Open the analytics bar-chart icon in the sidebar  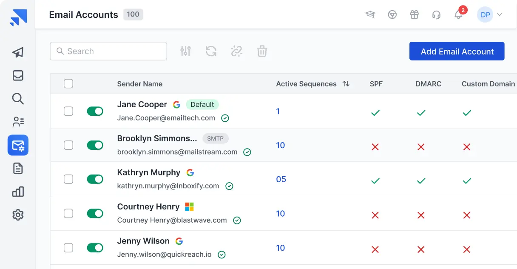(x=17, y=192)
